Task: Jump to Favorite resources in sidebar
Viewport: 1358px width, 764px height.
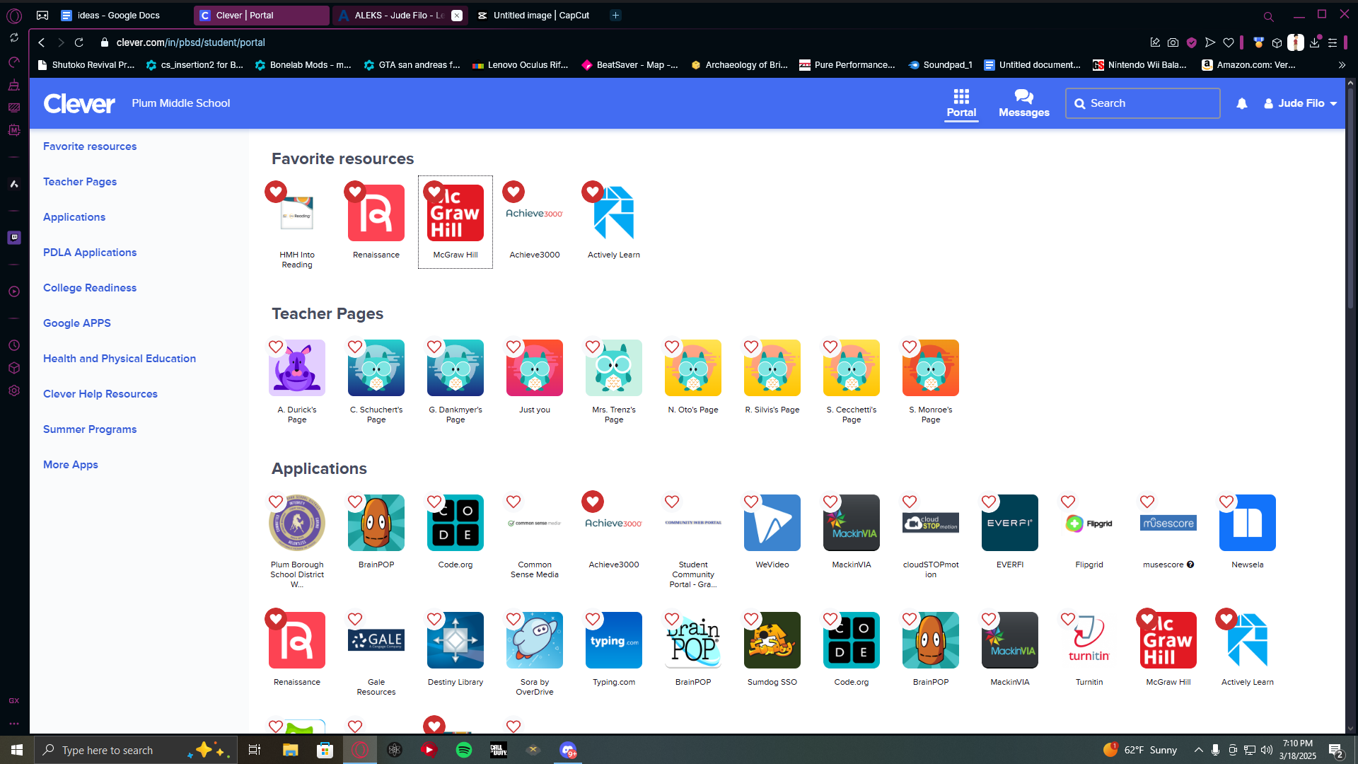Action: pyautogui.click(x=90, y=146)
